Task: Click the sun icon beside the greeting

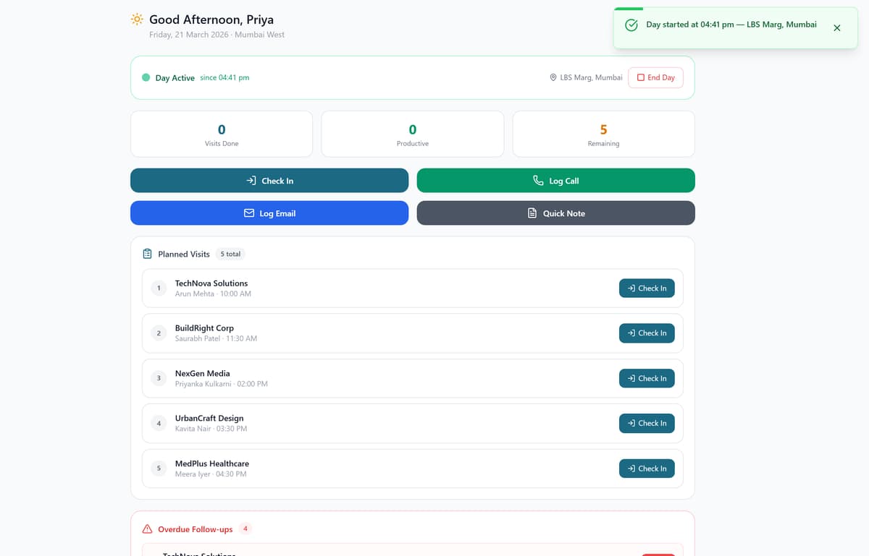Action: tap(137, 20)
